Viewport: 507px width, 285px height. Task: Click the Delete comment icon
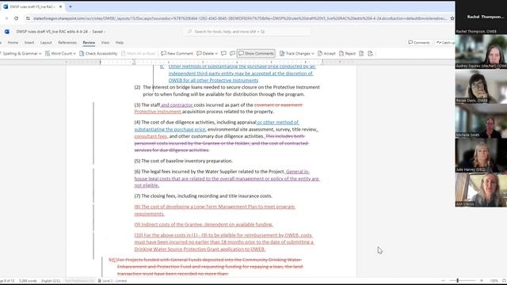pos(199,53)
